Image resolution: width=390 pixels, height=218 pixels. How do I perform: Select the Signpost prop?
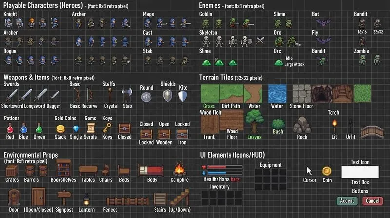coord(64,198)
